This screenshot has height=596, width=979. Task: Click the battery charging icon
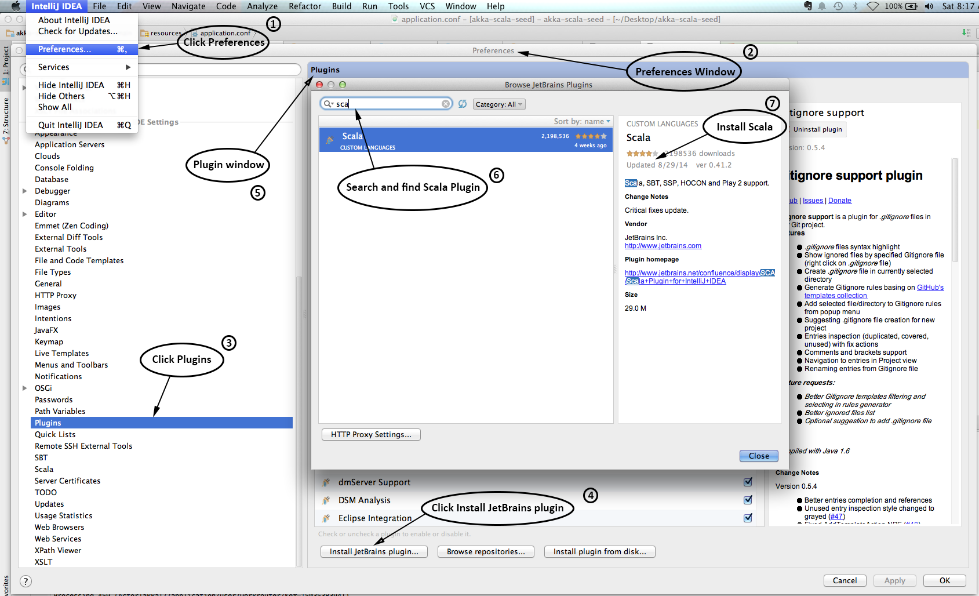(912, 6)
